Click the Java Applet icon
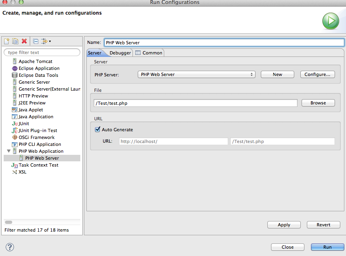 tap(15, 110)
